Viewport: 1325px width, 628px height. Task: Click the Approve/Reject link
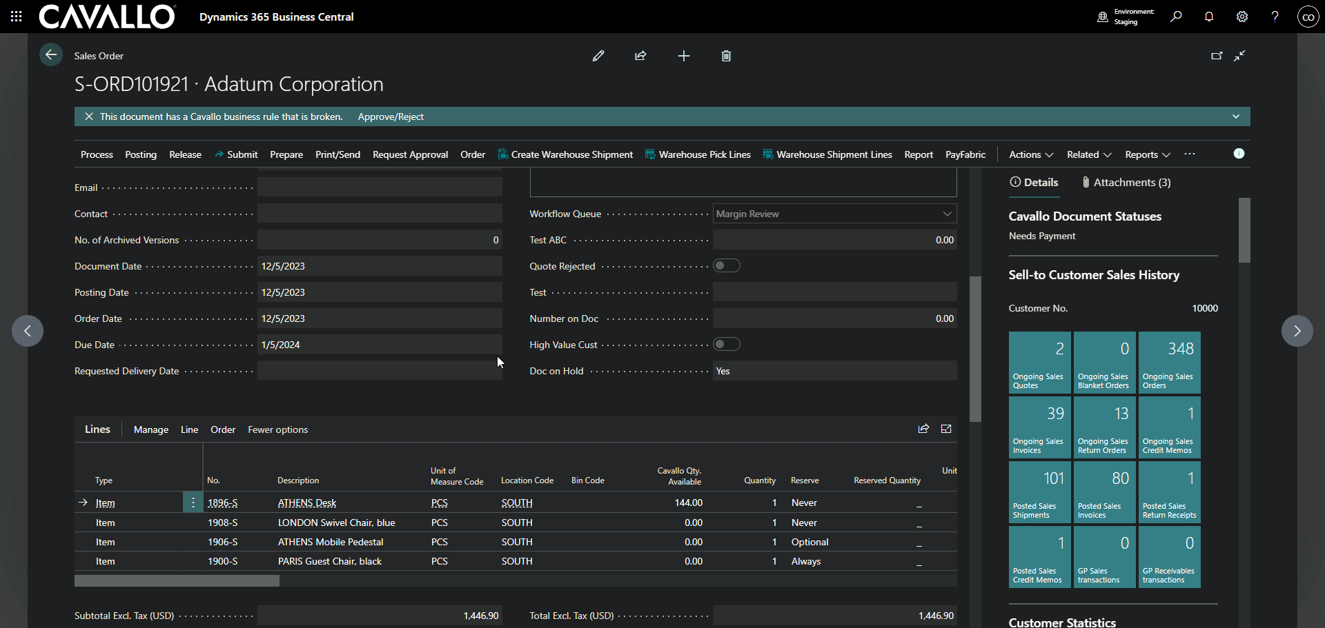point(391,117)
